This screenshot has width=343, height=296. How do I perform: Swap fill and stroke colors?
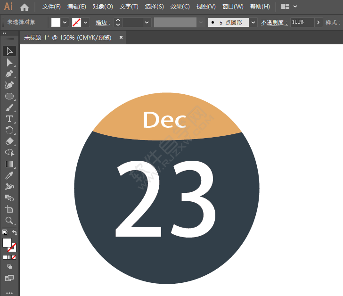15,232
